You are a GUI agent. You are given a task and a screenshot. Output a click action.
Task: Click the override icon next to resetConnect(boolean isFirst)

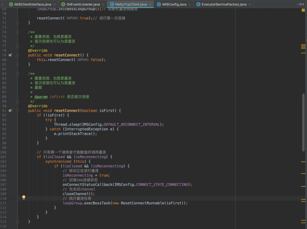tap(10, 111)
